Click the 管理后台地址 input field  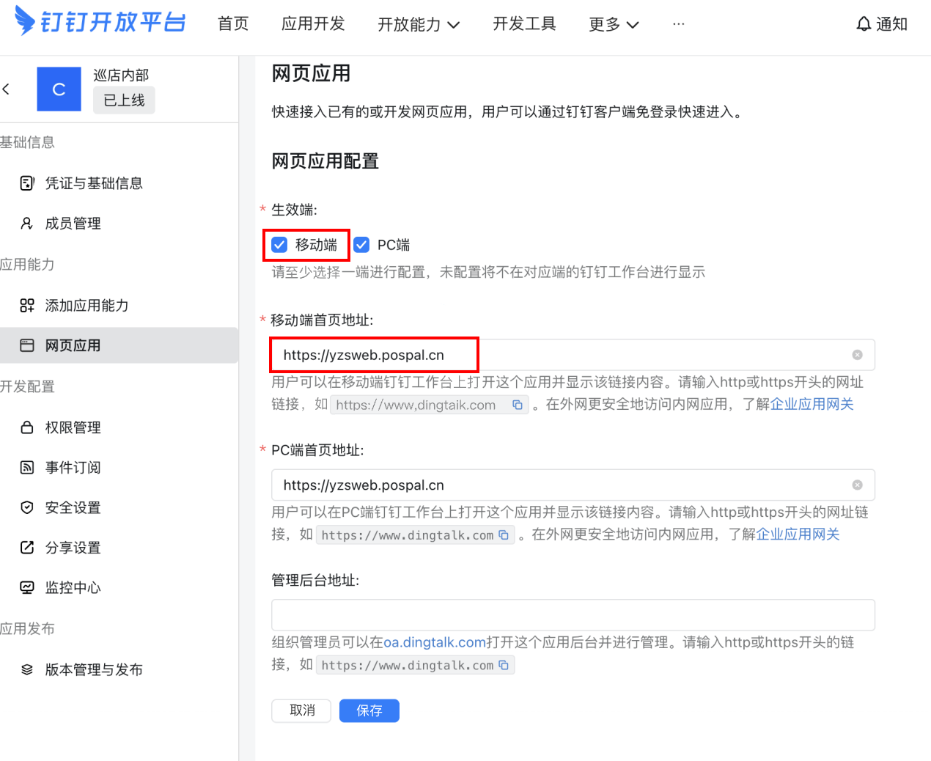click(573, 615)
